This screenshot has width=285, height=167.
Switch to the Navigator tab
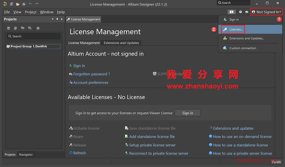tap(26, 154)
